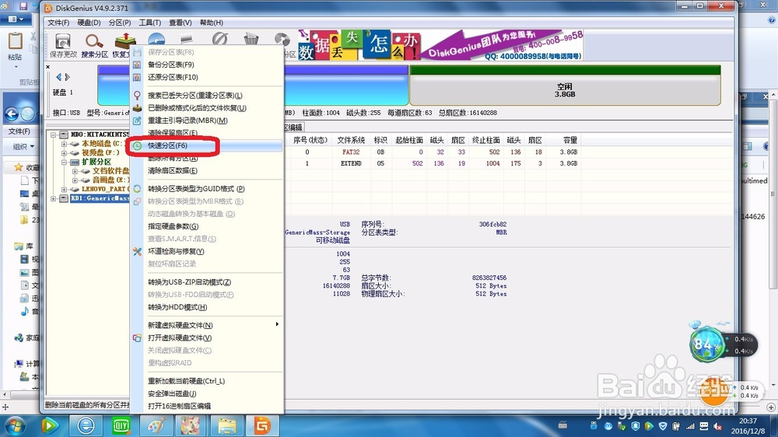Choose 快速分区(F6) from the menu
Viewport: 778px width, 437px height.
pos(207,145)
